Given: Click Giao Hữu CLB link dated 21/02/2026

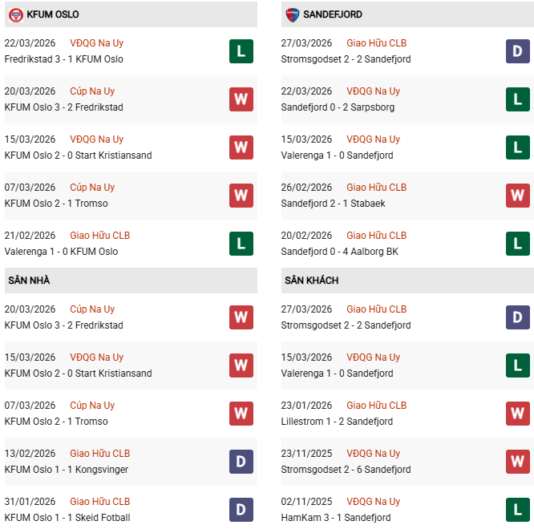Looking at the screenshot, I should click(99, 236).
